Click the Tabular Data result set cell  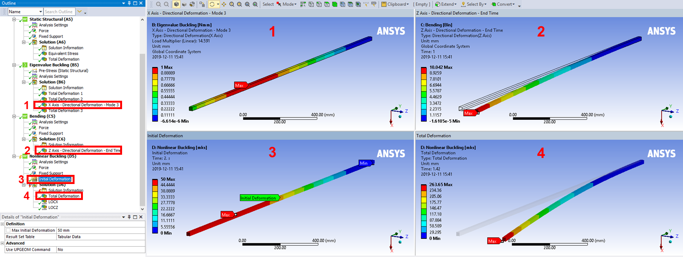tap(101, 237)
